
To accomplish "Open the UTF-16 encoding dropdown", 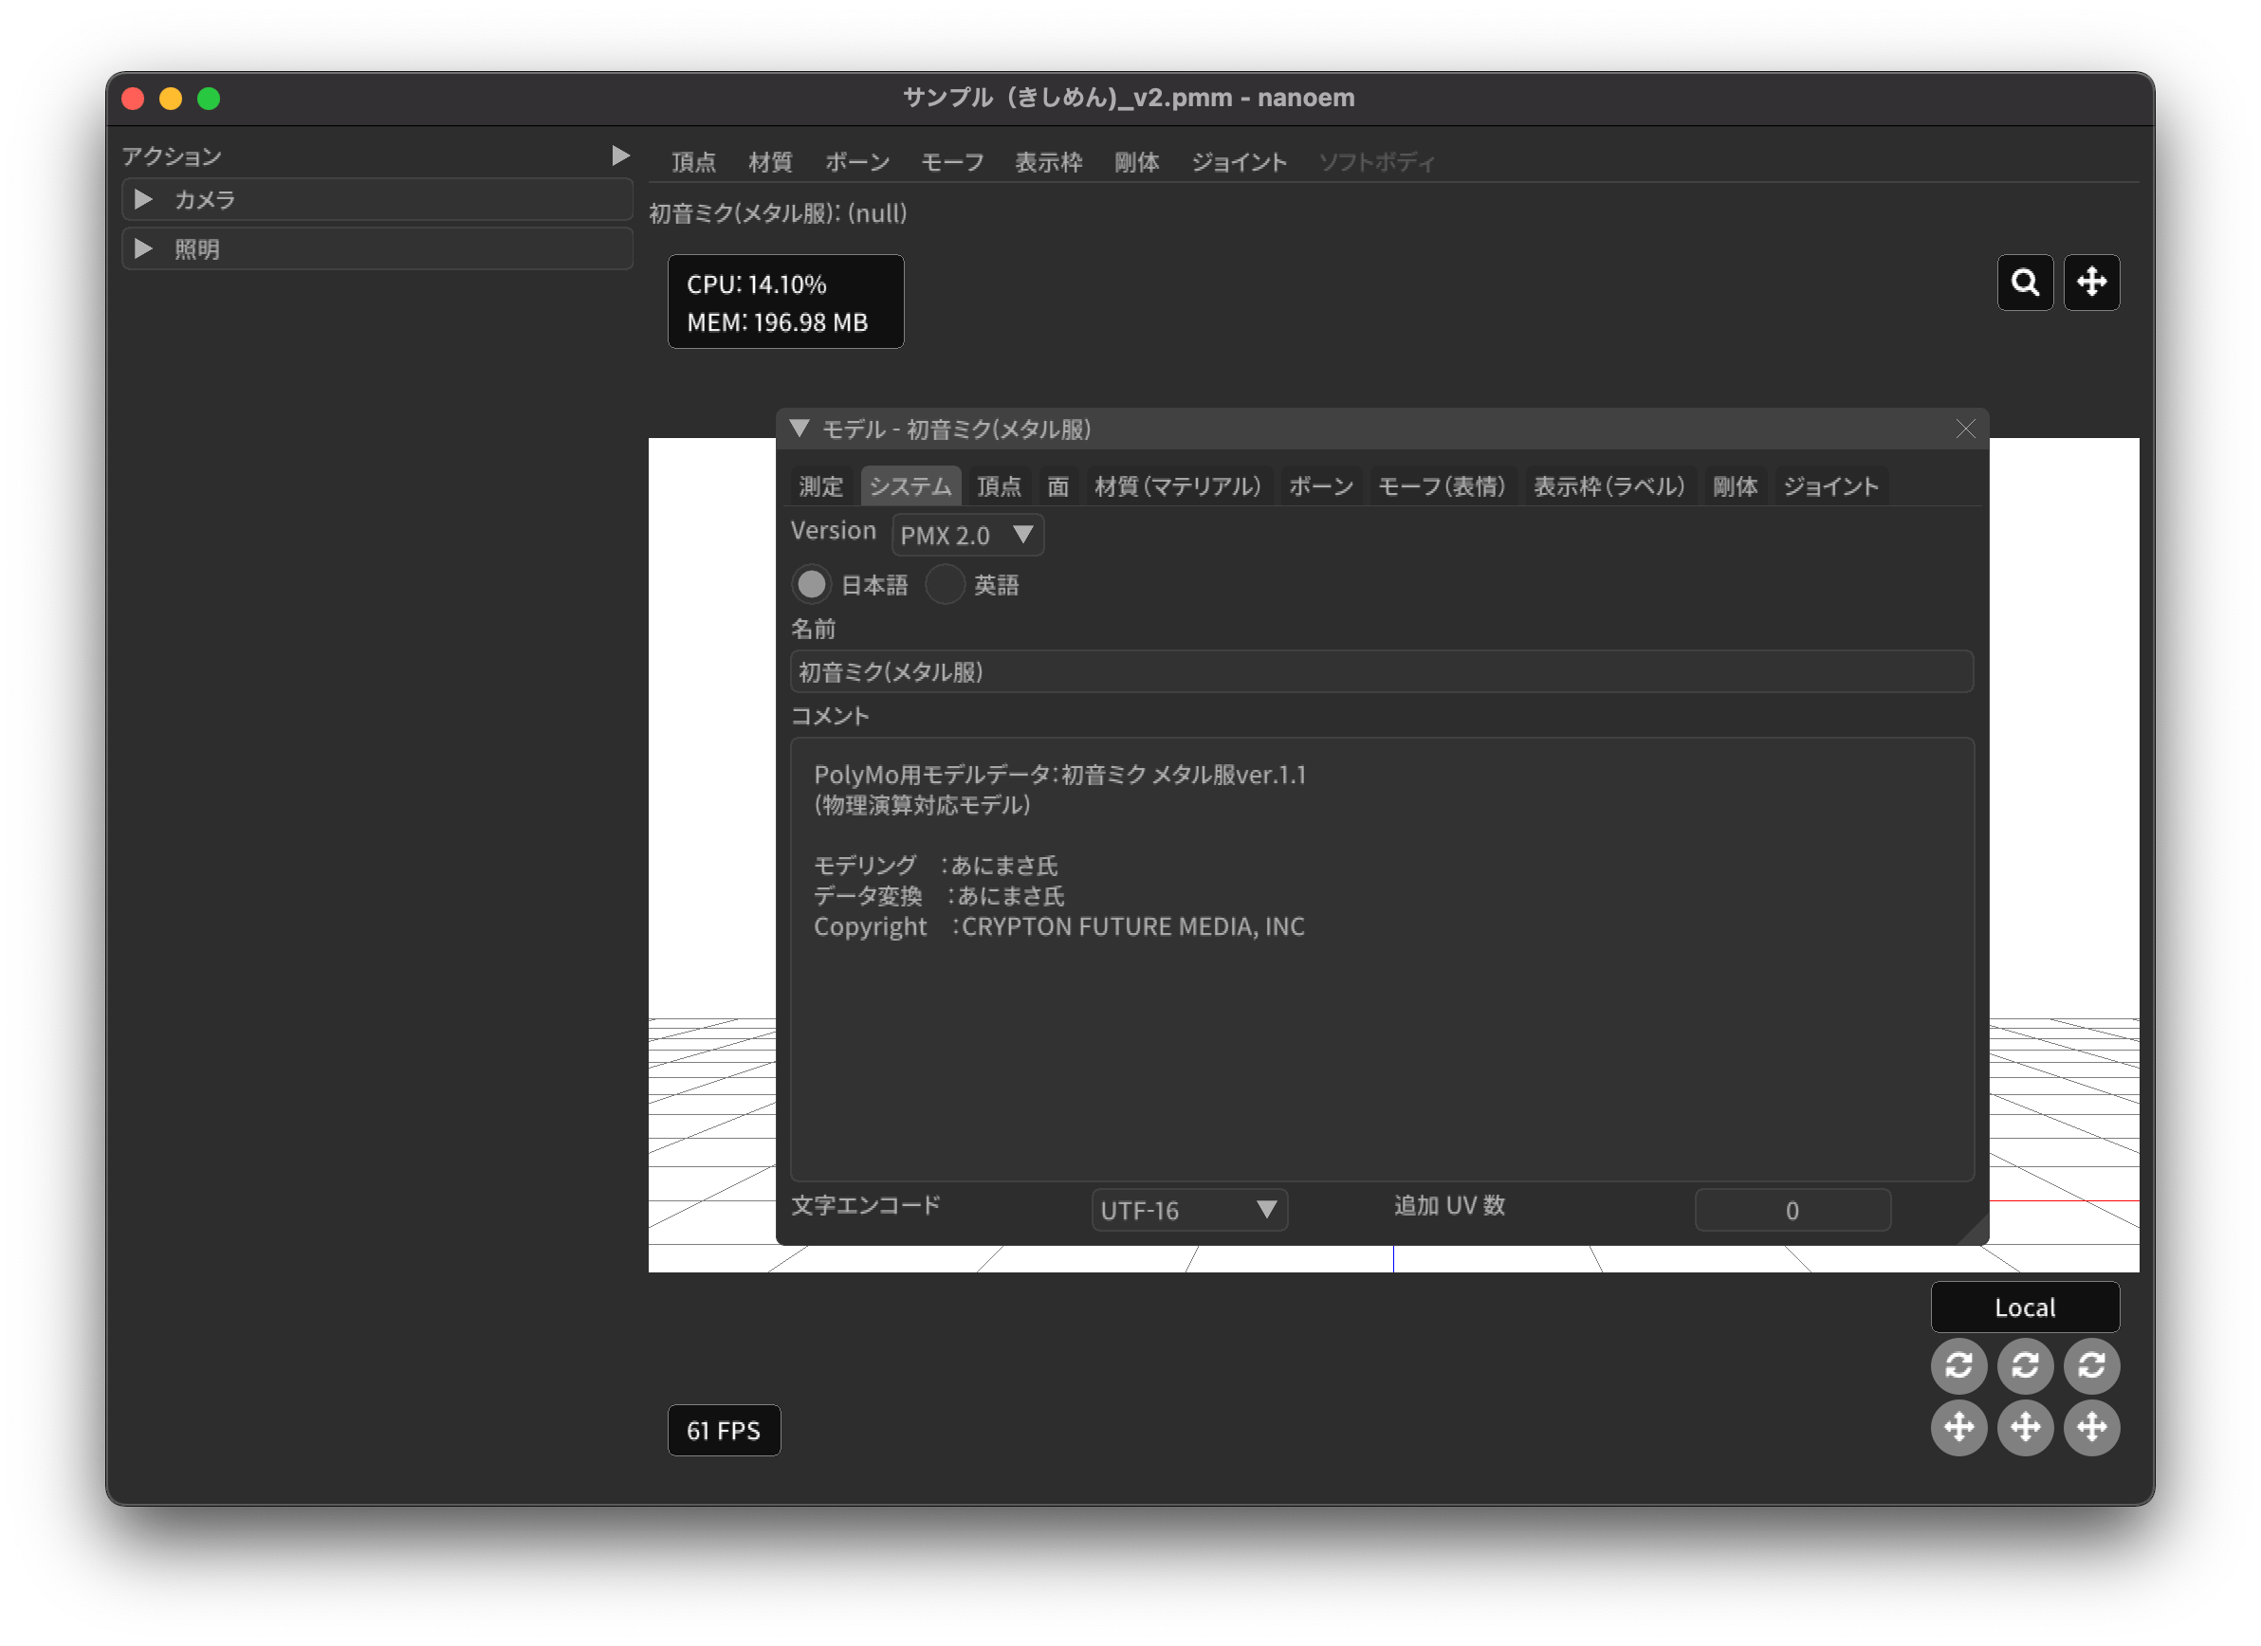I will point(1188,1210).
